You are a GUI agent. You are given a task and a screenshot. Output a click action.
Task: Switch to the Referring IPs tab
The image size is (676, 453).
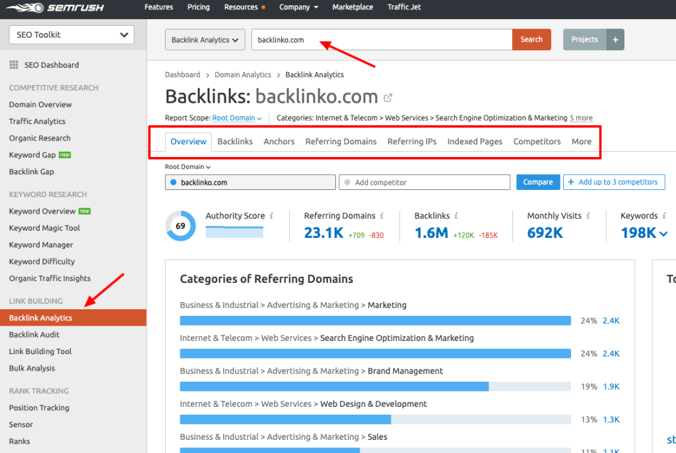[412, 142]
